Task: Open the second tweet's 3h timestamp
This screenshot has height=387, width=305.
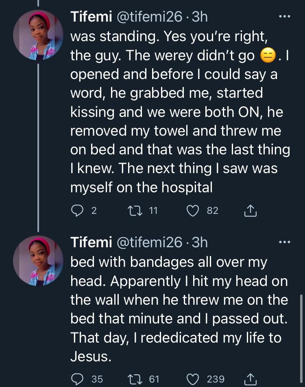Action: (200, 242)
